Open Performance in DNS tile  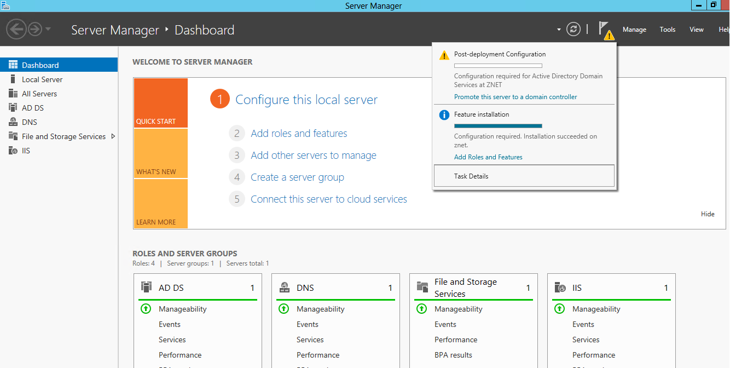click(318, 355)
